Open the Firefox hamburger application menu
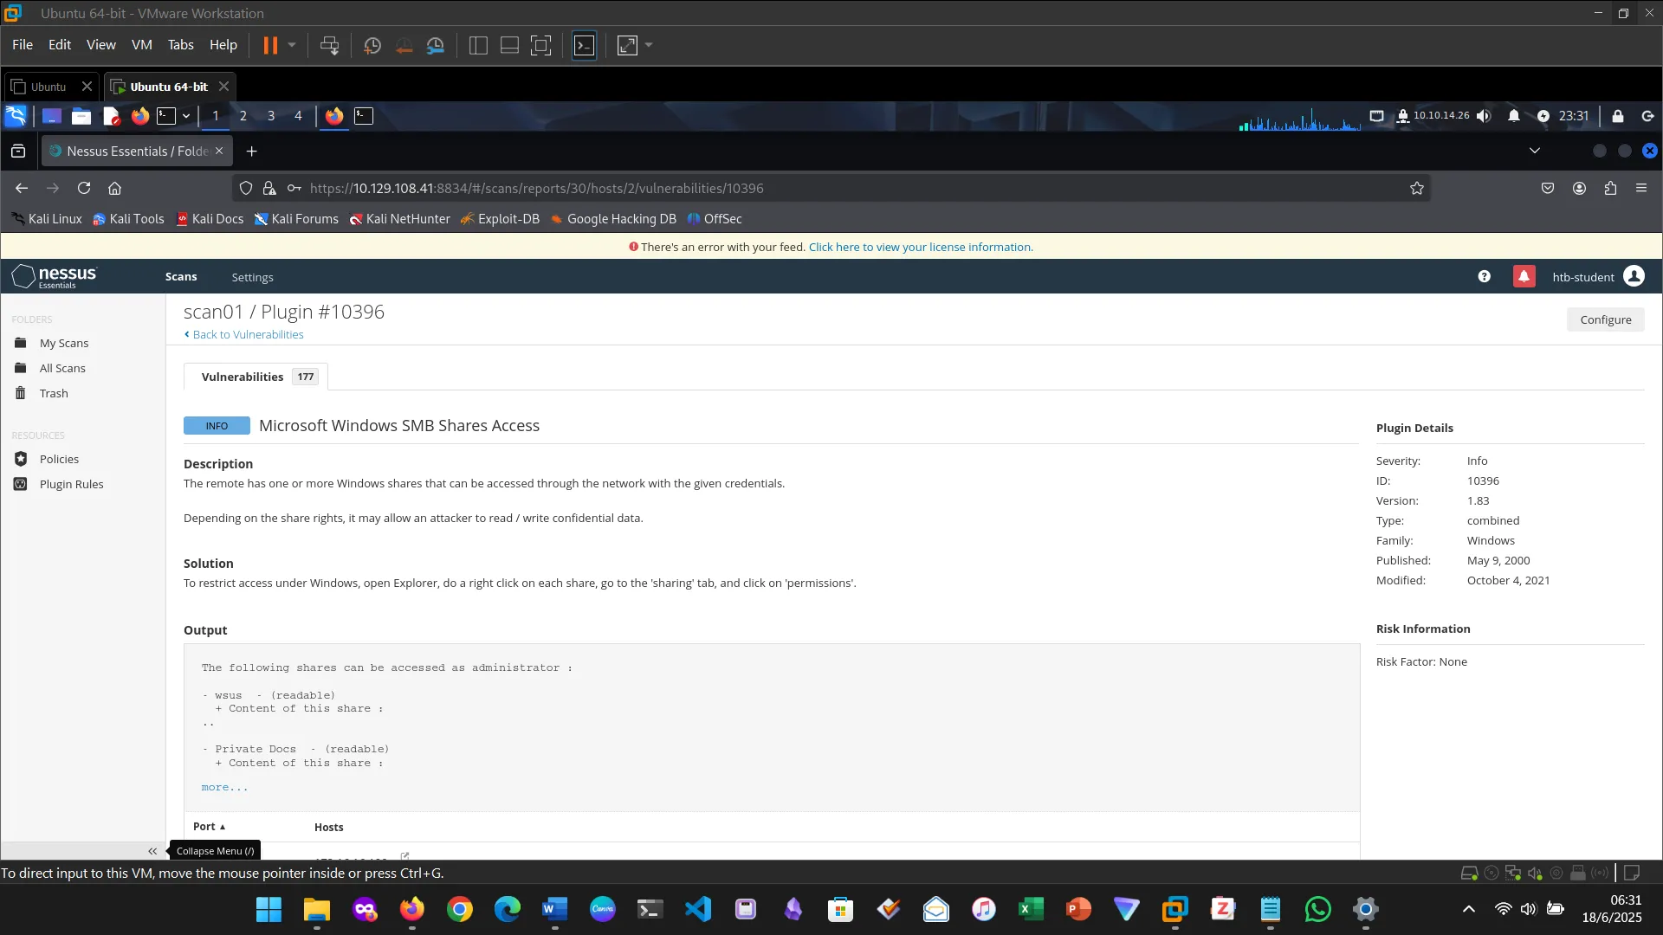 tap(1640, 188)
